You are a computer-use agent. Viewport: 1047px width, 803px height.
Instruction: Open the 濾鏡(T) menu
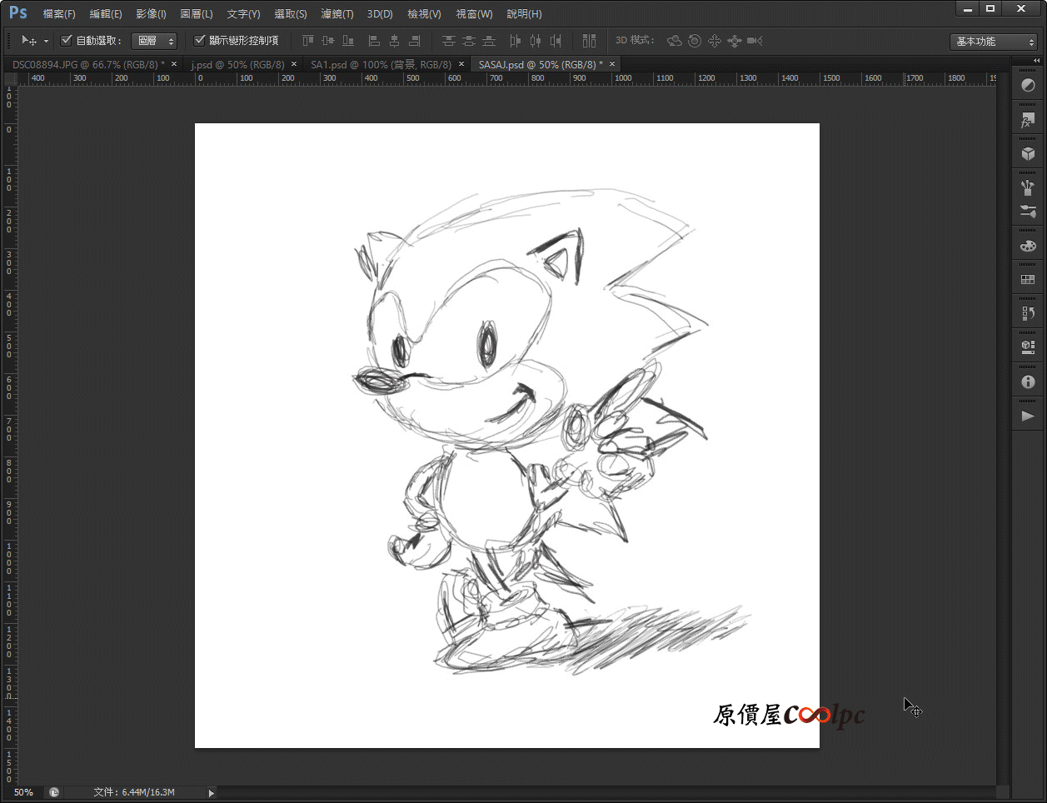click(337, 14)
